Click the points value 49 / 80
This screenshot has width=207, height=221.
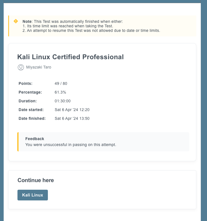[x=61, y=83]
